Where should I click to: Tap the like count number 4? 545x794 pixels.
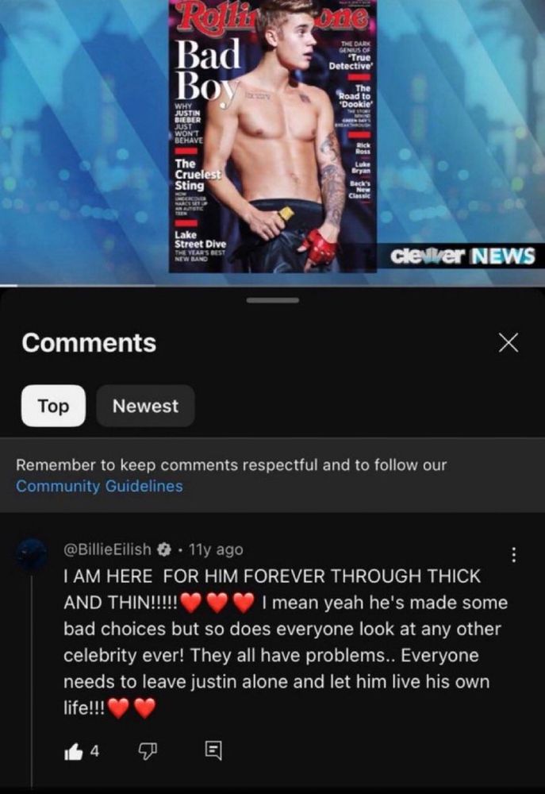click(x=94, y=751)
